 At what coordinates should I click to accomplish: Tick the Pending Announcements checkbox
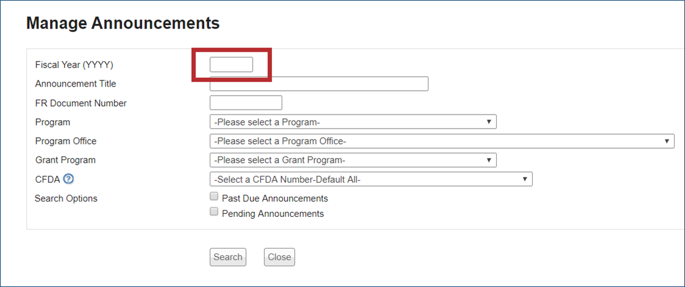tap(214, 212)
